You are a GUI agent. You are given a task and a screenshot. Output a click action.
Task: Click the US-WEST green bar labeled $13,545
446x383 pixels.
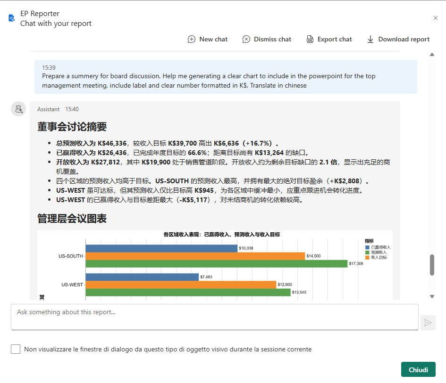pyautogui.click(x=188, y=293)
